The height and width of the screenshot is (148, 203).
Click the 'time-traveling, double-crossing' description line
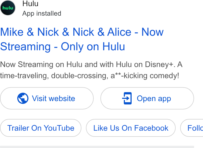click(90, 76)
